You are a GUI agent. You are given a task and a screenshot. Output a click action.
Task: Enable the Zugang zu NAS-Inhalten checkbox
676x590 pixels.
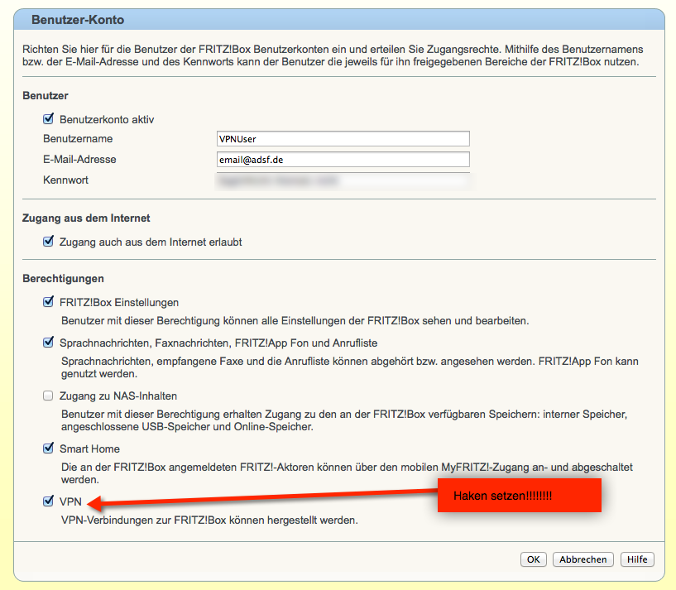click(48, 396)
